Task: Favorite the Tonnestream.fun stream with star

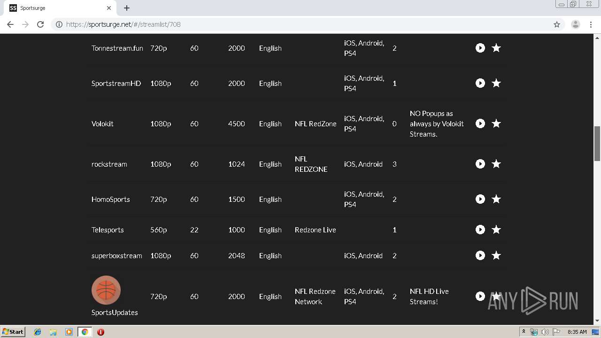Action: click(496, 48)
